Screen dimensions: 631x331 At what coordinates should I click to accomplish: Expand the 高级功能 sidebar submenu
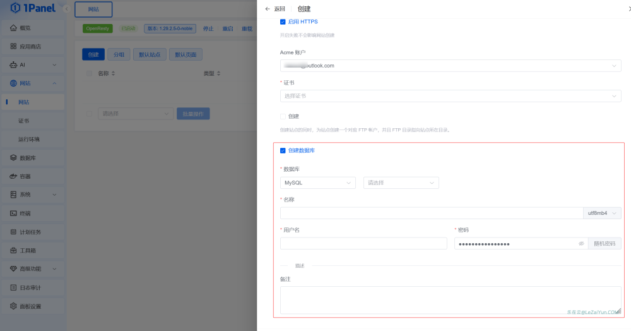(55, 268)
